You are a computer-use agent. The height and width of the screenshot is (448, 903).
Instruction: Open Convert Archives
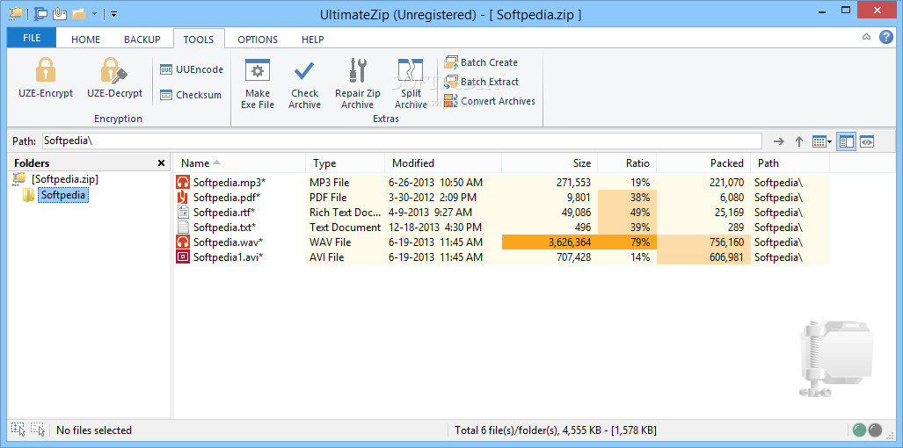(490, 101)
